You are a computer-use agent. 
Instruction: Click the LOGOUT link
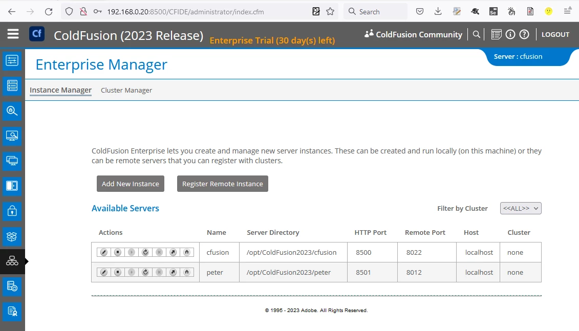[555, 34]
